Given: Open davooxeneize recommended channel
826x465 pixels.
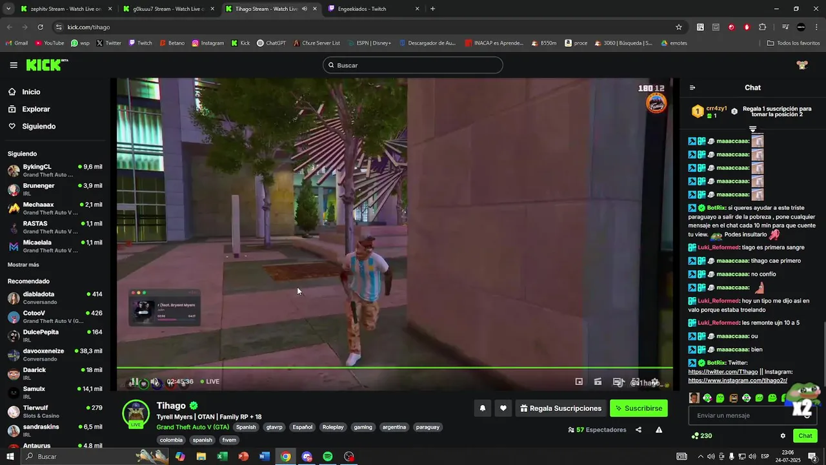Looking at the screenshot, I should (55, 355).
